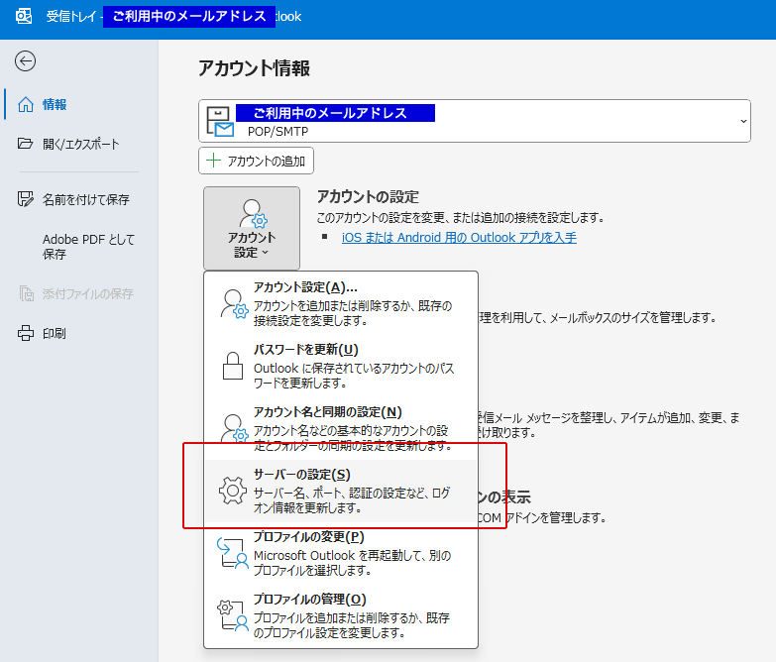Viewport: 776px width, 662px height.
Task: Select the 情報 home icon in sidebar
Action: 26,104
